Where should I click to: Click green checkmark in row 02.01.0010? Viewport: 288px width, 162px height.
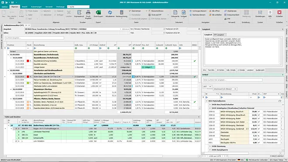[195, 77]
